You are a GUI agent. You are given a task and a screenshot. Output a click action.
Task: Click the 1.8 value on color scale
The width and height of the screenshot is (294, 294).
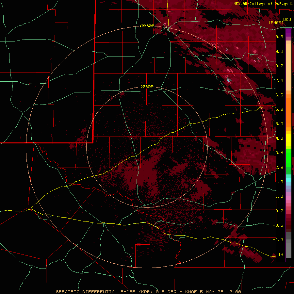(x=279, y=182)
